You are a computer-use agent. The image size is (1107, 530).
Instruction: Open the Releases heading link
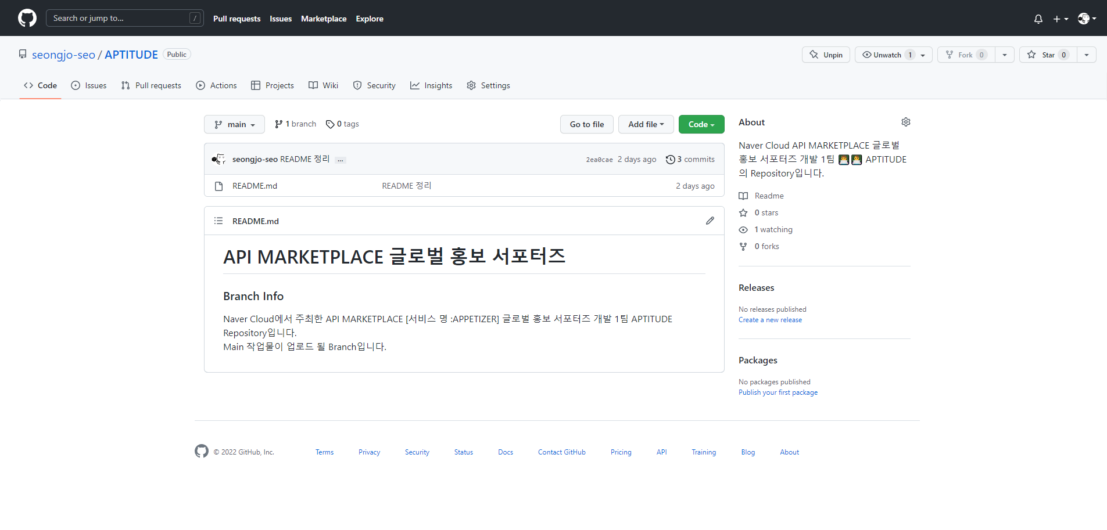[x=756, y=287]
